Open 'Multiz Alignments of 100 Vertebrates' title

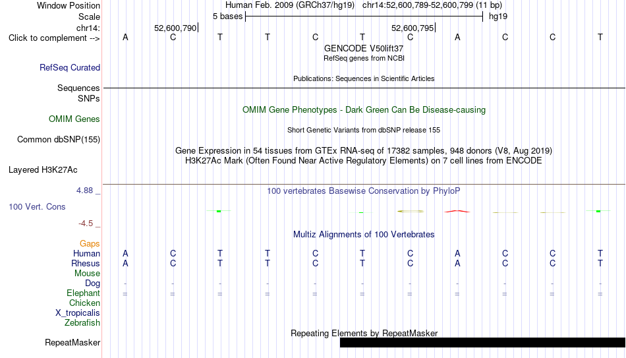click(364, 235)
